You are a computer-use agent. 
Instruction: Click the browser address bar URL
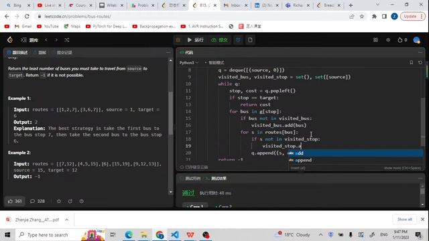pos(78,16)
